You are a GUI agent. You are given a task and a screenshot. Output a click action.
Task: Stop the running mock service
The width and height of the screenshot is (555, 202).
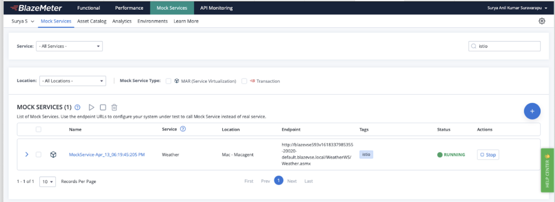(488, 155)
